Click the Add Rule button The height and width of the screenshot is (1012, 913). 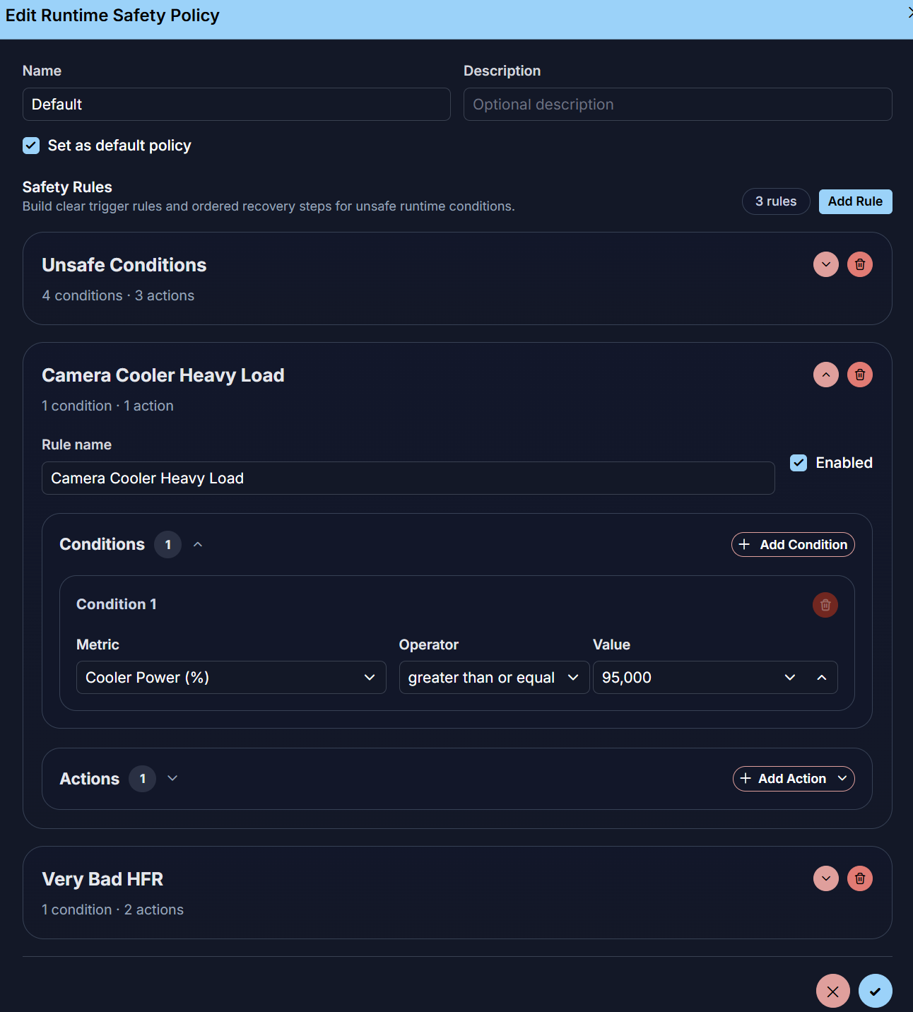click(855, 201)
